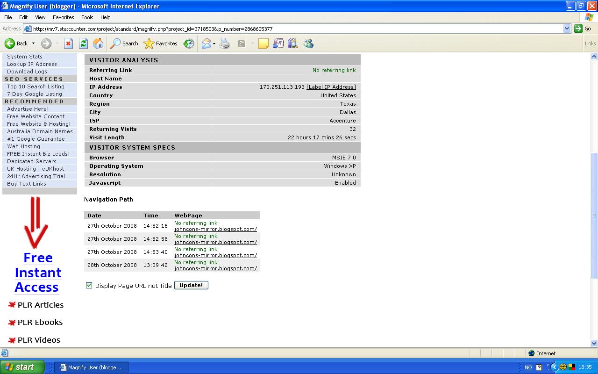This screenshot has height=374, width=598.
Task: Click the yellow note toolbar icon
Action: coord(263,43)
